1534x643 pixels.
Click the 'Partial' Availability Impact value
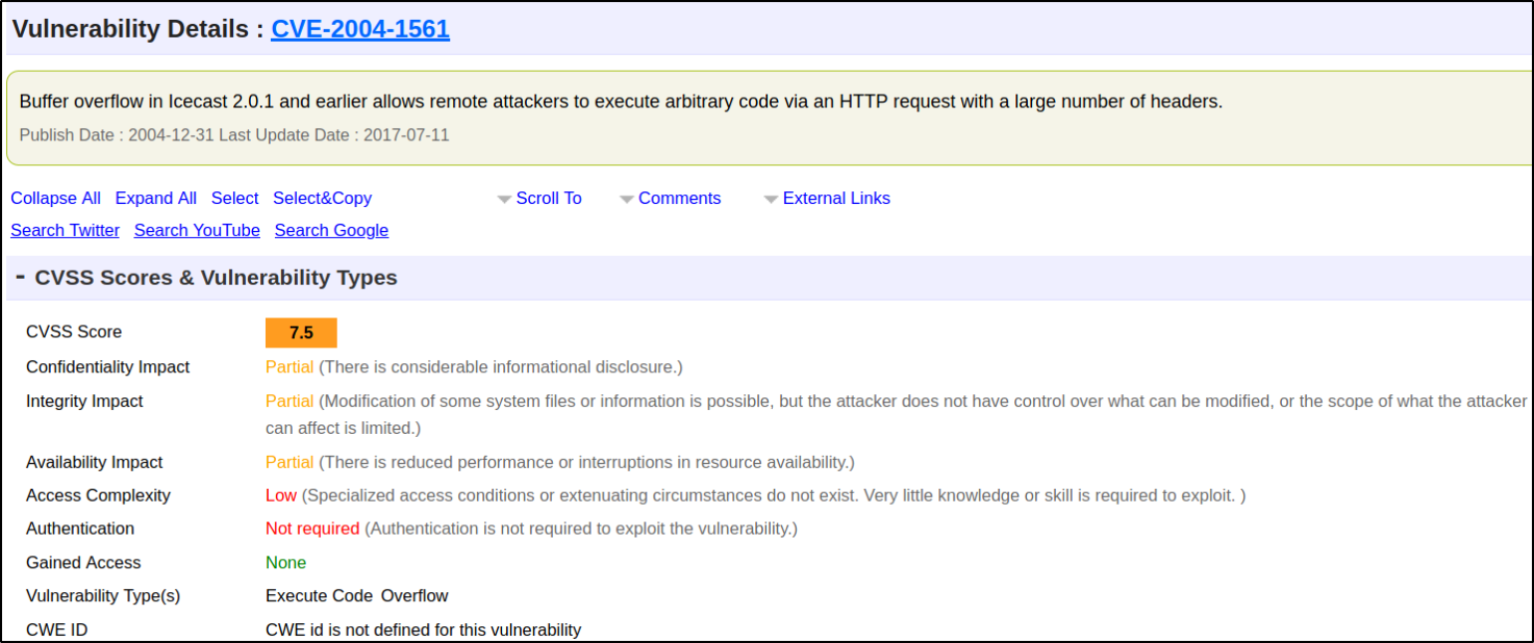point(290,462)
